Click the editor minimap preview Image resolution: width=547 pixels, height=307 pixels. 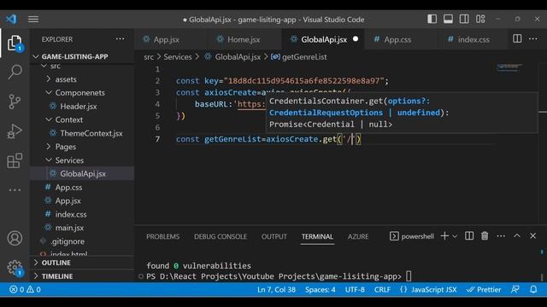(x=509, y=67)
